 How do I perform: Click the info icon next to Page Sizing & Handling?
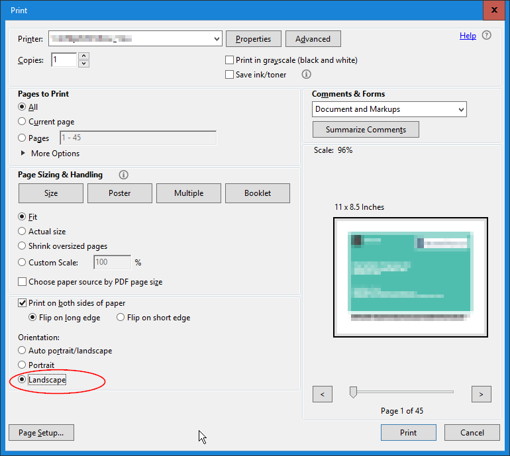click(123, 175)
